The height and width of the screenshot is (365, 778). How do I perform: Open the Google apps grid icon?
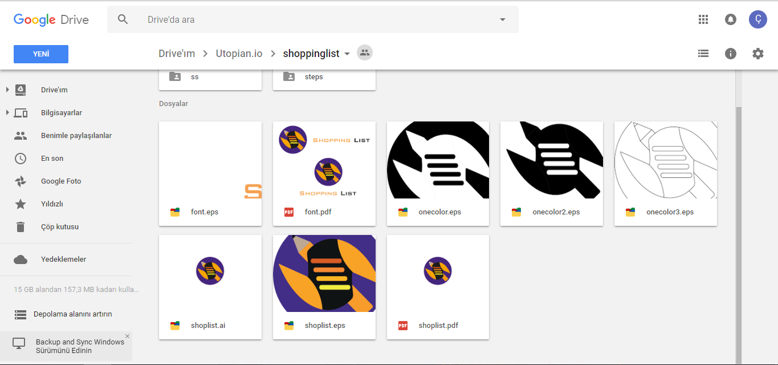pyautogui.click(x=703, y=19)
